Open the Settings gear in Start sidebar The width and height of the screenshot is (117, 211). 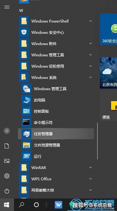point(7,176)
